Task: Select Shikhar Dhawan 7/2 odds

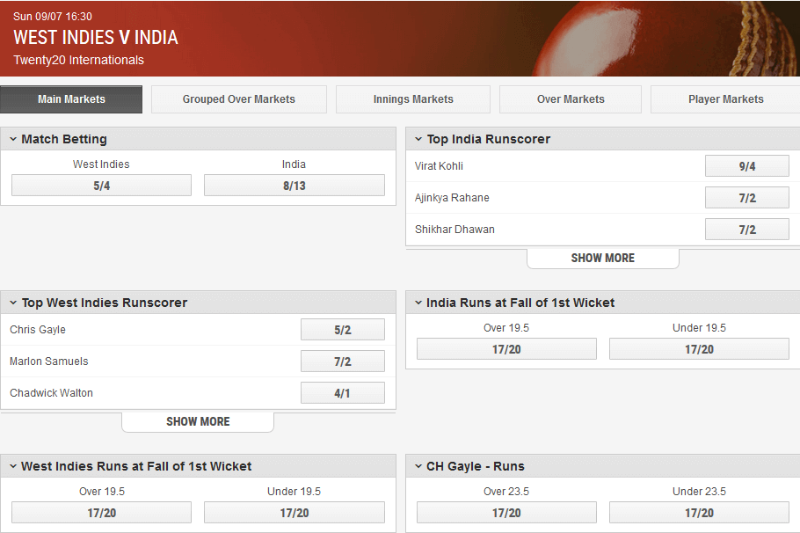Action: tap(747, 230)
